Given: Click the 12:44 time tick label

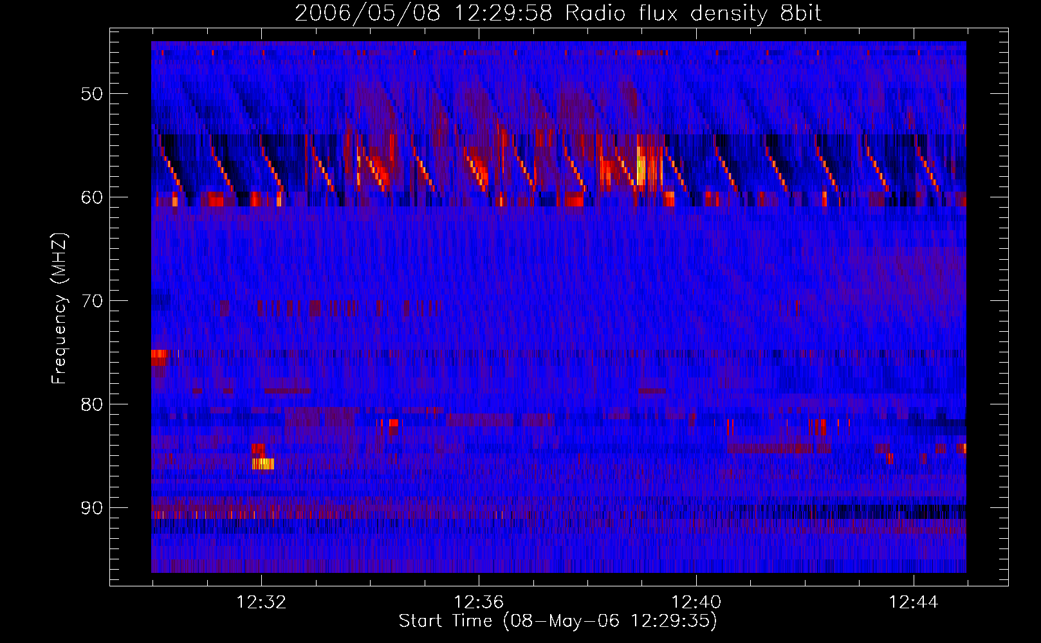Looking at the screenshot, I should tap(914, 602).
